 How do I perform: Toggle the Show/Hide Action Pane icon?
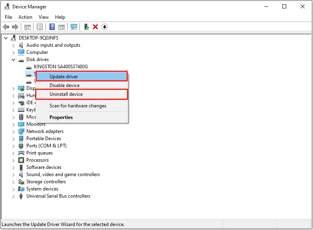pyautogui.click(x=61, y=27)
